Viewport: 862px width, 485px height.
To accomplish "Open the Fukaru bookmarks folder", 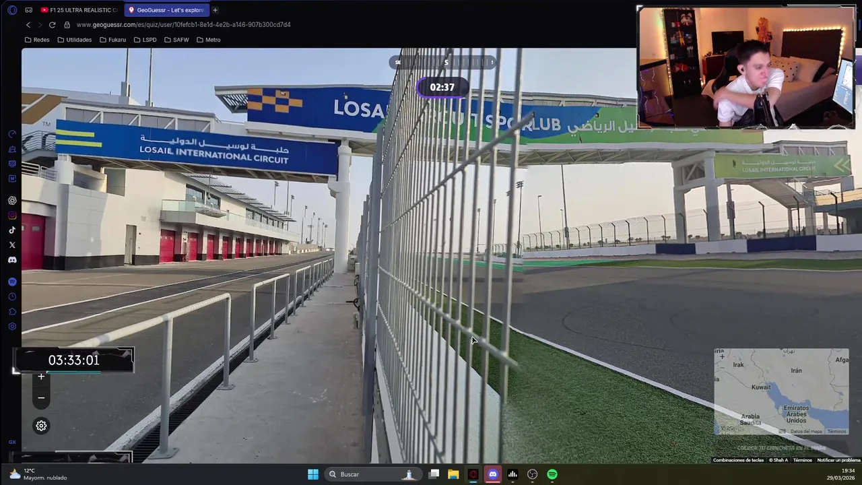I will coord(112,40).
